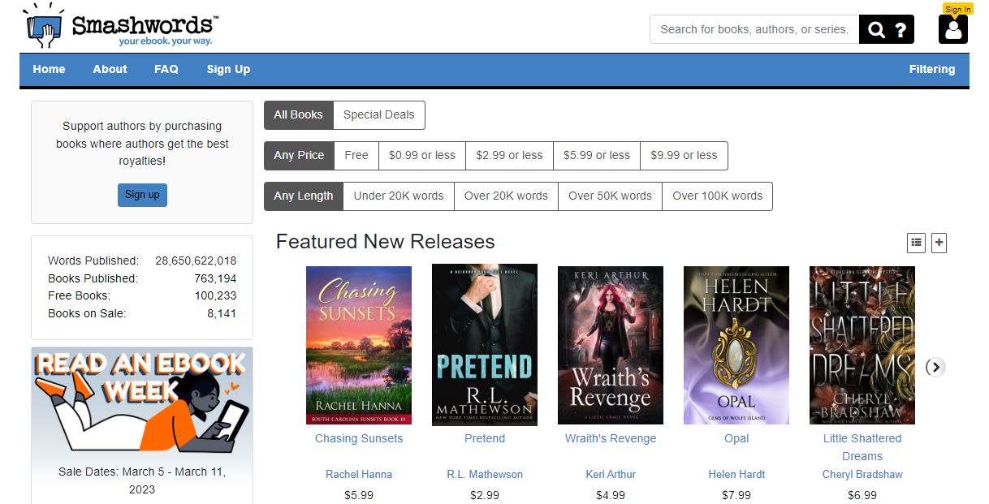Click the Pretend title link

[485, 439]
